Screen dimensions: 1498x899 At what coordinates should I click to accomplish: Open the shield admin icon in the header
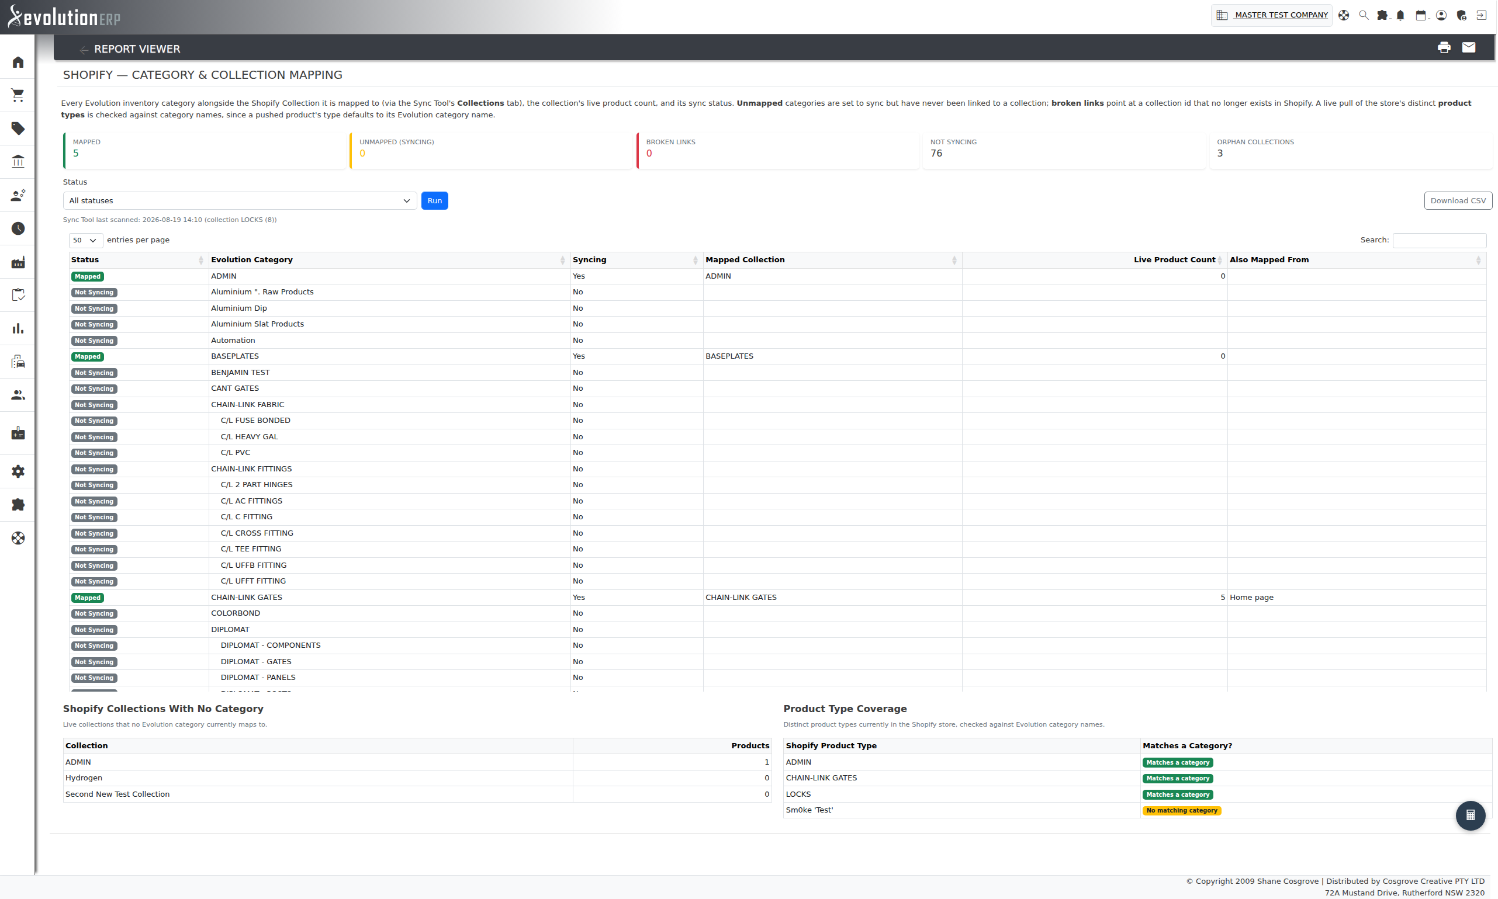point(1462,15)
